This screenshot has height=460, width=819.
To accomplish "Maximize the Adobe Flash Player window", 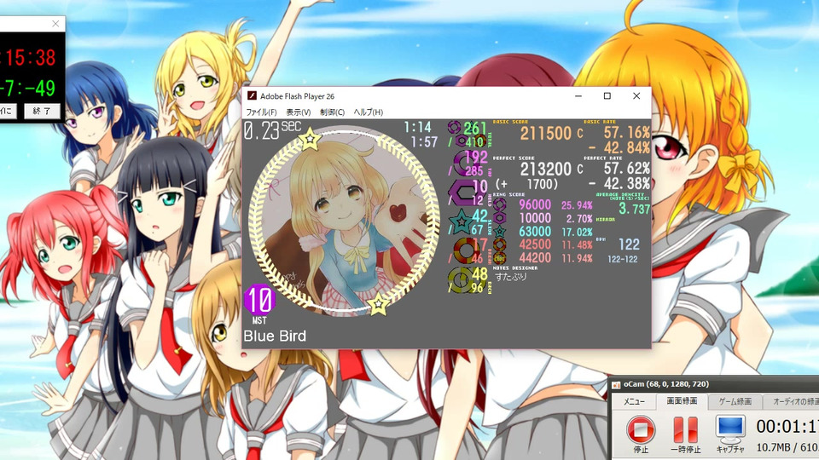I will [607, 96].
